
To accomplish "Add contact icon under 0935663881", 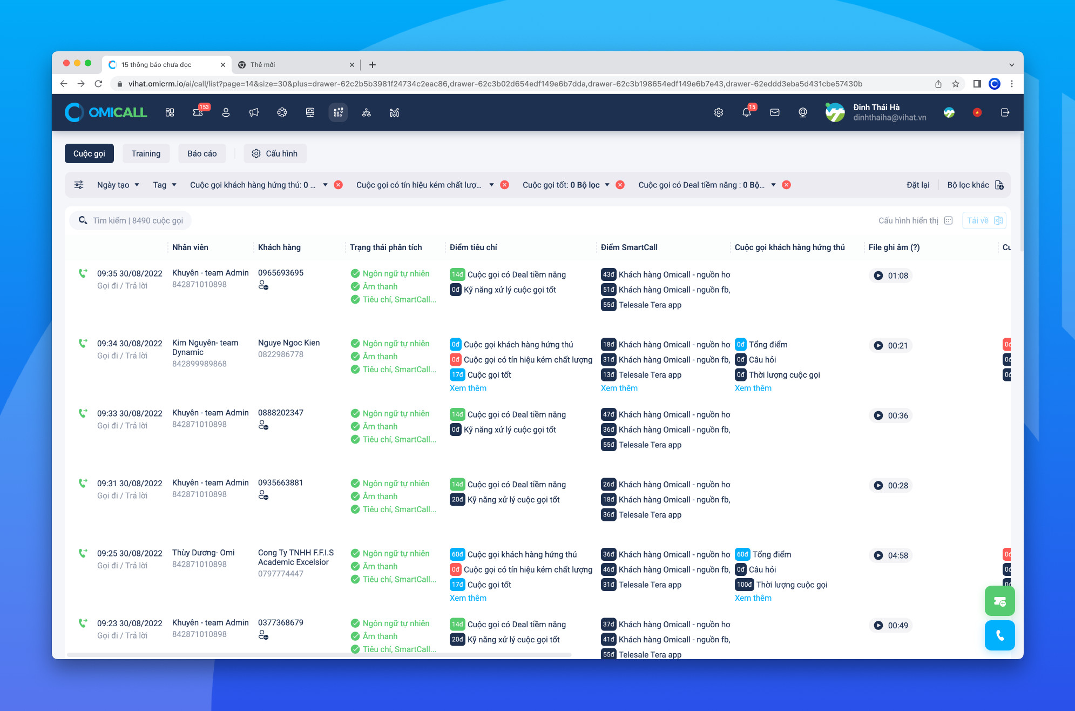I will [x=263, y=495].
